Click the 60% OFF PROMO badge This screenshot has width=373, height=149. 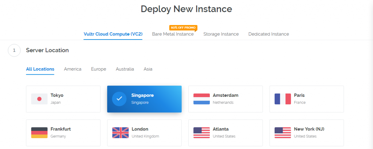(183, 28)
